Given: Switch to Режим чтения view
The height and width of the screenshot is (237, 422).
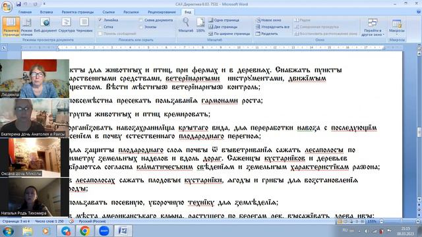Looking at the screenshot, I should 26,26.
